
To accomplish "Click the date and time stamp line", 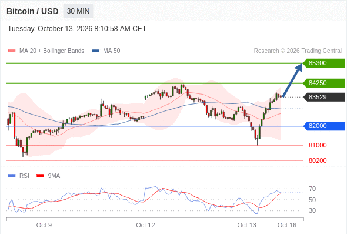I will pos(77,29).
